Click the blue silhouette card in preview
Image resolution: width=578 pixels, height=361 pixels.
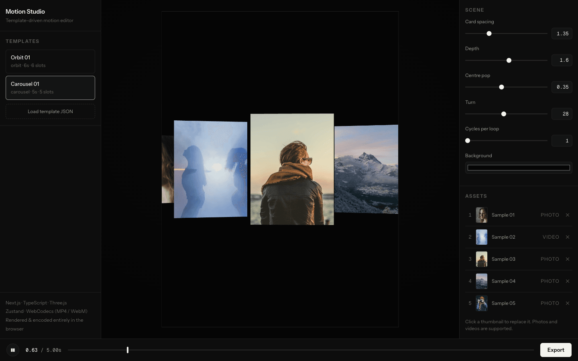coord(211,169)
